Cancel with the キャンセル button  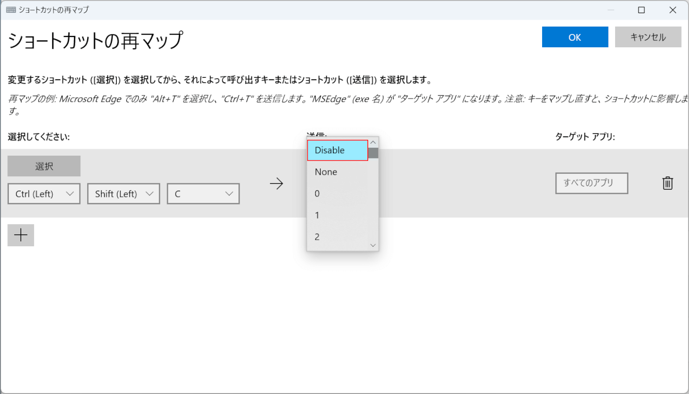pos(648,37)
